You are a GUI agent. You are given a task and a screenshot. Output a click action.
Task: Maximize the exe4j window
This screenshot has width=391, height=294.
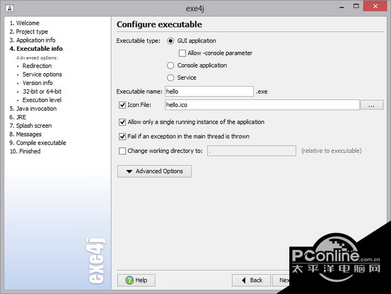click(356, 6)
